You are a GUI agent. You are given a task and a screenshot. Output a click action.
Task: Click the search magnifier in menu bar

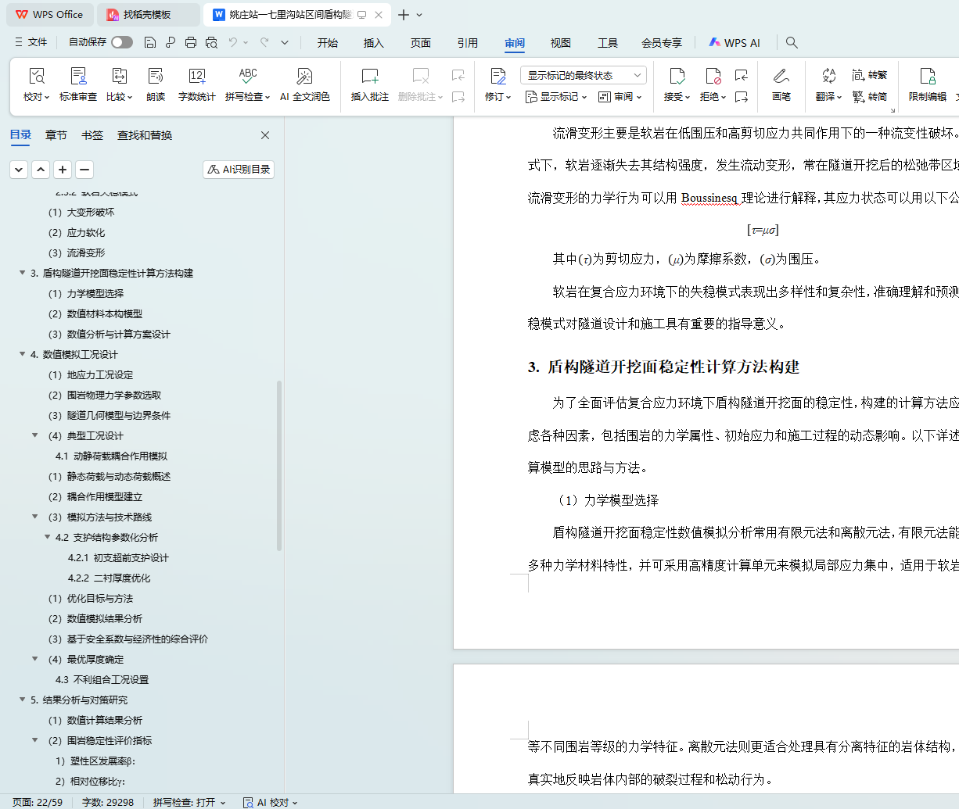click(x=792, y=43)
